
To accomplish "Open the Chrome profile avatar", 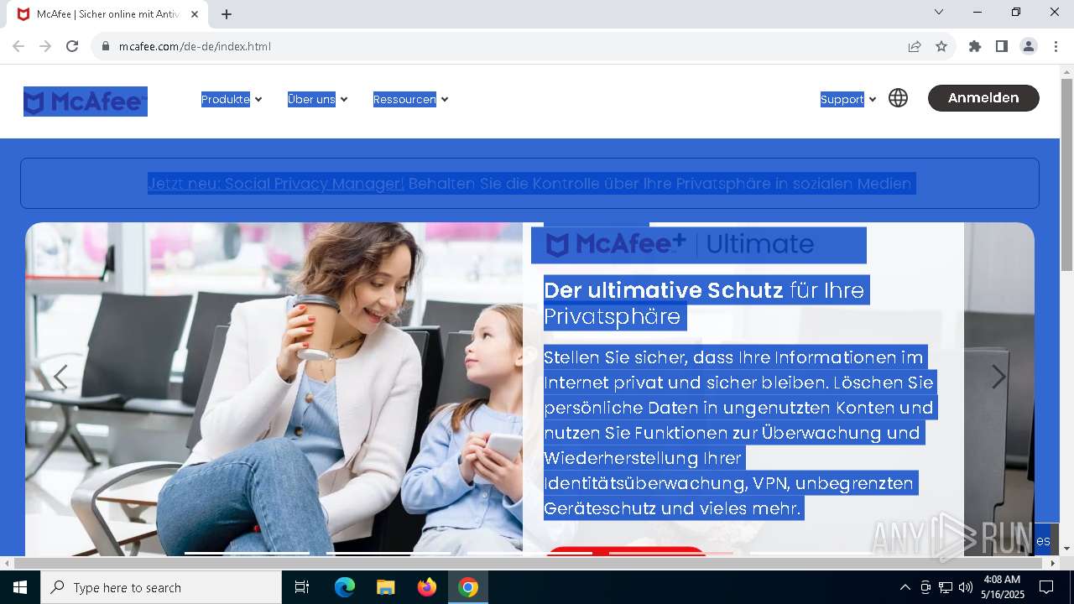I will click(1029, 46).
